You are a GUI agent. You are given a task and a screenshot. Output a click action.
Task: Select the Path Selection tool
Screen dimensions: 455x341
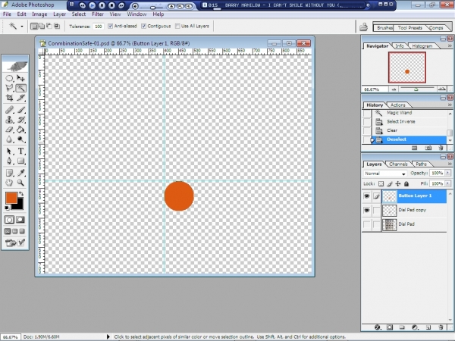[9, 151]
